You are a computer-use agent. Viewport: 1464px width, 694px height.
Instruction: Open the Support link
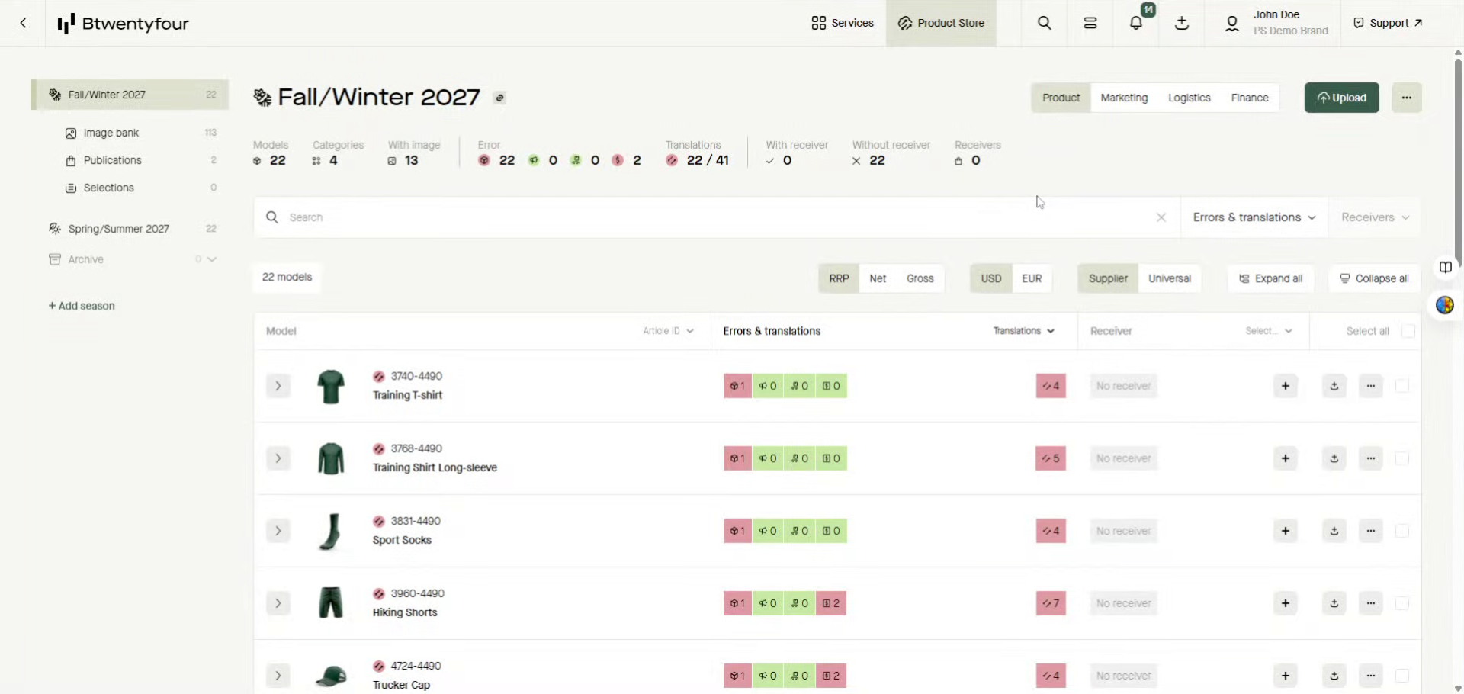tap(1388, 23)
